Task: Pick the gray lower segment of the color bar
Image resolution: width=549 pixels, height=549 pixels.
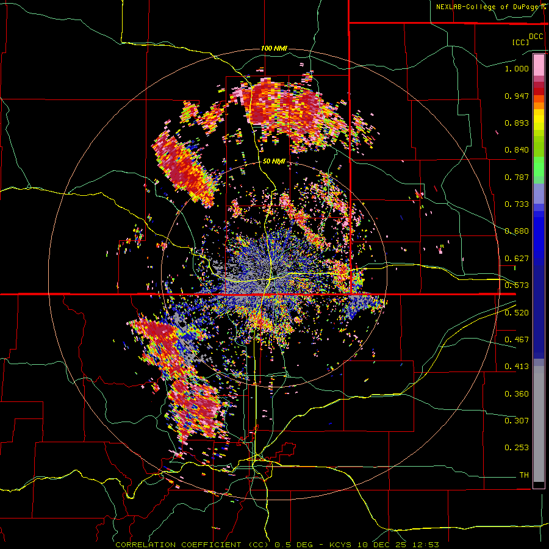Action: pos(539,424)
